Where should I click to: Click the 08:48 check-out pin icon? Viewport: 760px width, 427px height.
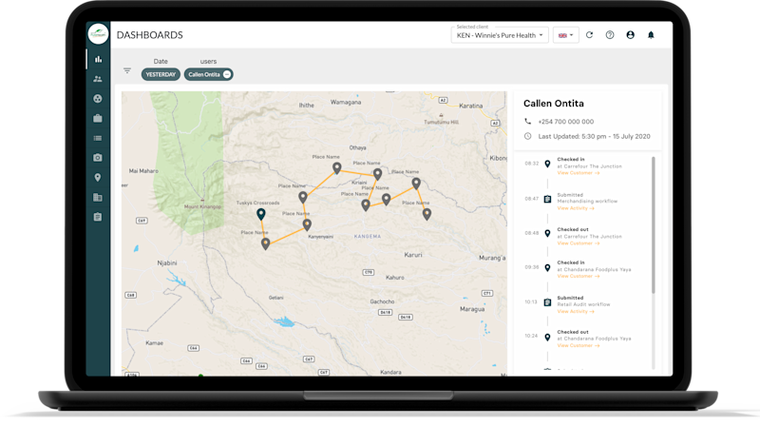547,233
